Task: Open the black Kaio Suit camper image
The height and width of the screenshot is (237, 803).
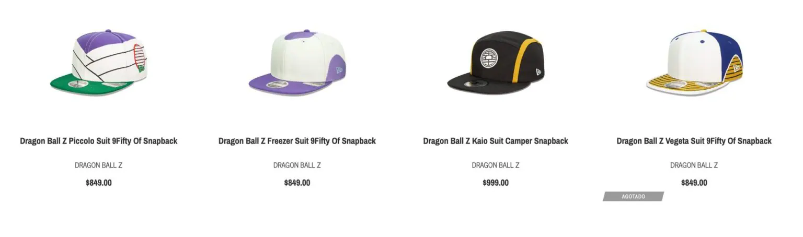Action: click(495, 64)
